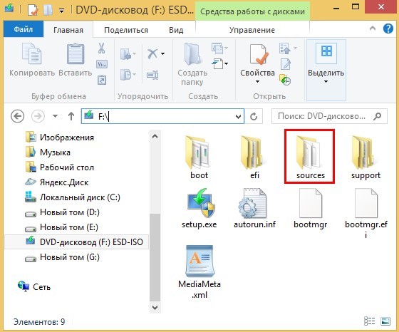
Task: Select Сеть in navigation pane
Action: tap(34, 286)
